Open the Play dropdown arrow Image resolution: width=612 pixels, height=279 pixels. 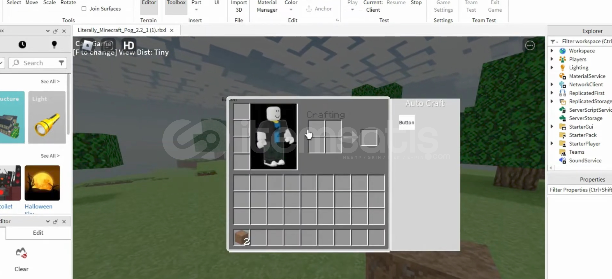coord(352,10)
